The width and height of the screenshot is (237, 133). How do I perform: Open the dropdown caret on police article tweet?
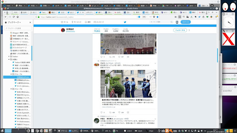point(155,63)
